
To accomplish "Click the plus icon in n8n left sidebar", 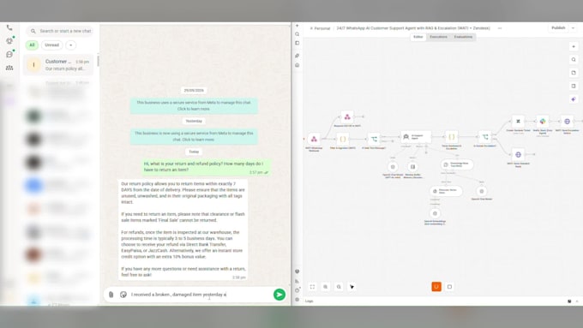I will coord(298,26).
